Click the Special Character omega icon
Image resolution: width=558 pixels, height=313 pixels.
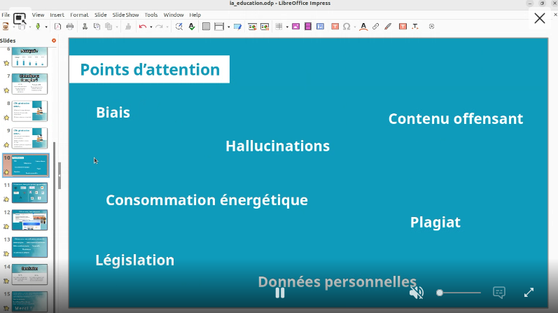[x=347, y=27]
